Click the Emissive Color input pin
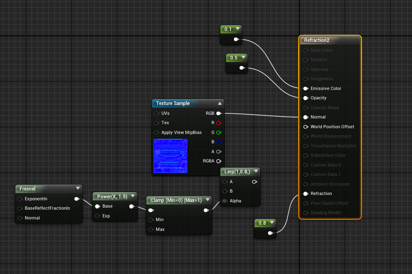This screenshot has height=274, width=412. (306, 88)
